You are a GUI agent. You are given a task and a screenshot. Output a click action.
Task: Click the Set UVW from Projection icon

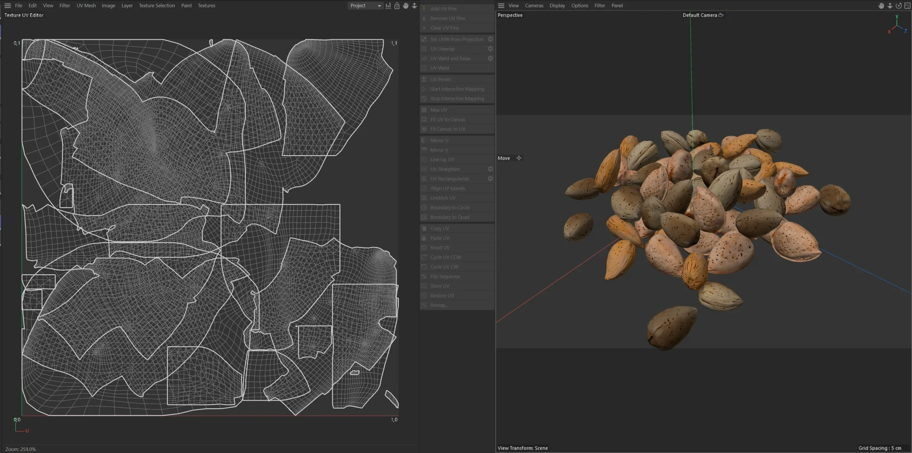tap(424, 39)
